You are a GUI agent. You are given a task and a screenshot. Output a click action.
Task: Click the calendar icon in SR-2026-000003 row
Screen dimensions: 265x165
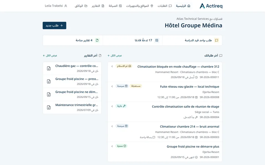196,137
